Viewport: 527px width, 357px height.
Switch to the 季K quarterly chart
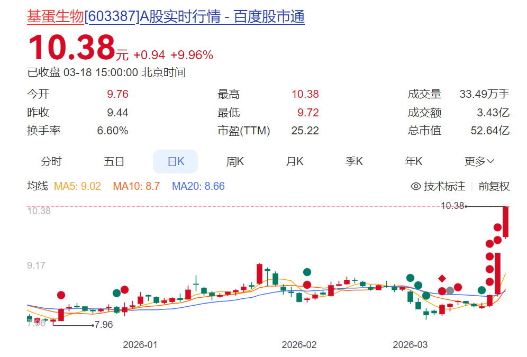pos(354,161)
